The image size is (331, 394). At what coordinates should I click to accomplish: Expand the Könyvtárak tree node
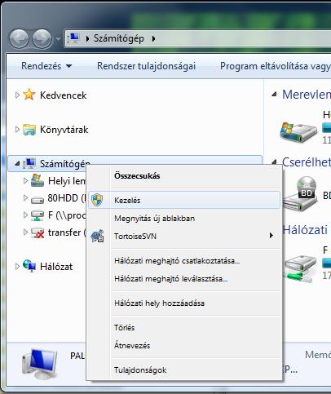(17, 130)
